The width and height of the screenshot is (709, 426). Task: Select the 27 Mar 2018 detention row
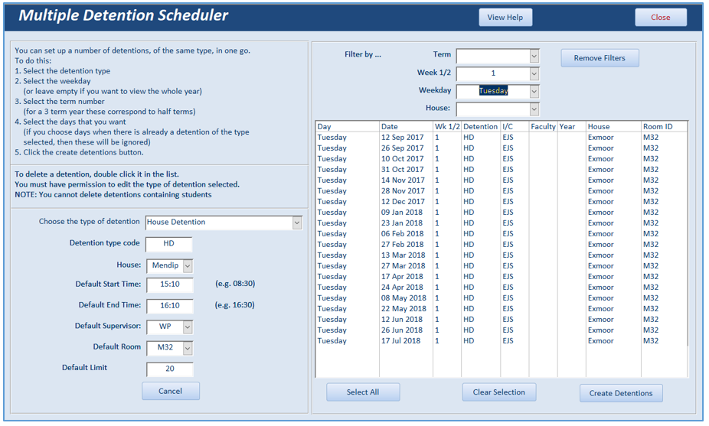point(502,266)
